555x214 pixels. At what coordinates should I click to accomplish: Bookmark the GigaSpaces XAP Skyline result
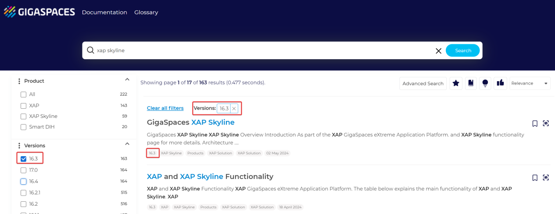pos(535,123)
